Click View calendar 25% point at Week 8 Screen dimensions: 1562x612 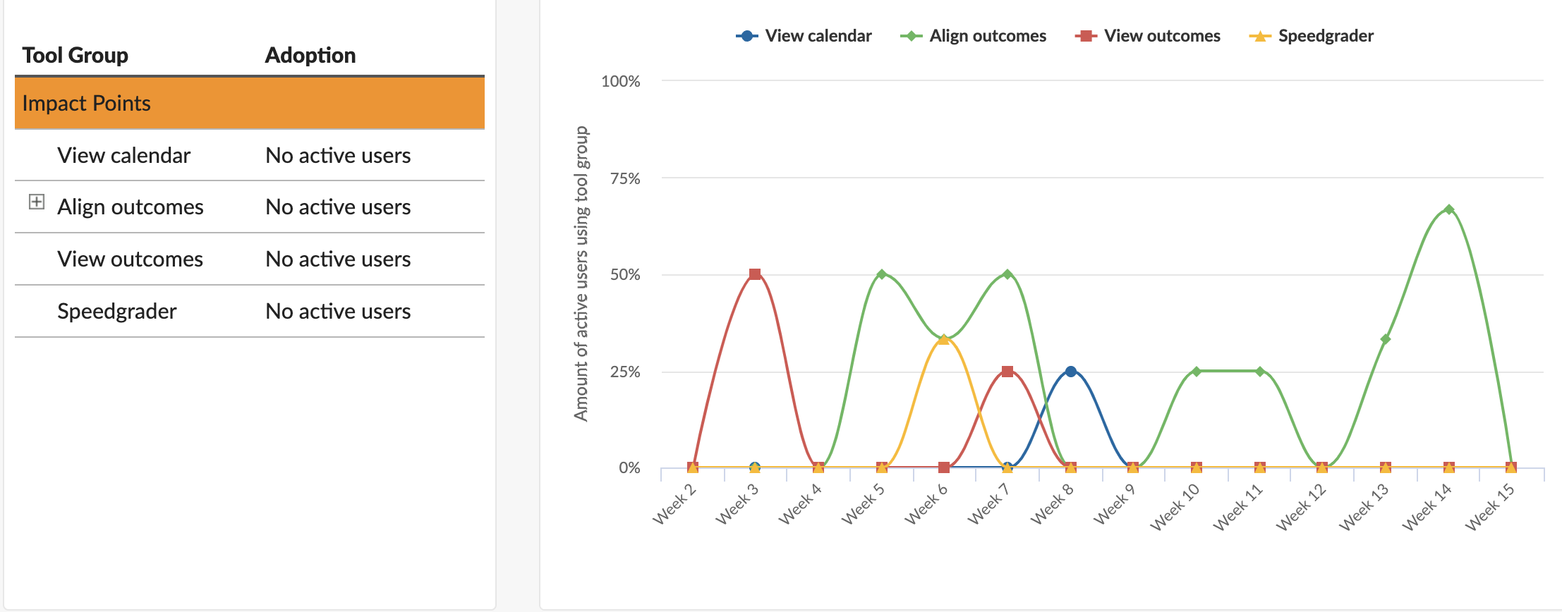1071,372
